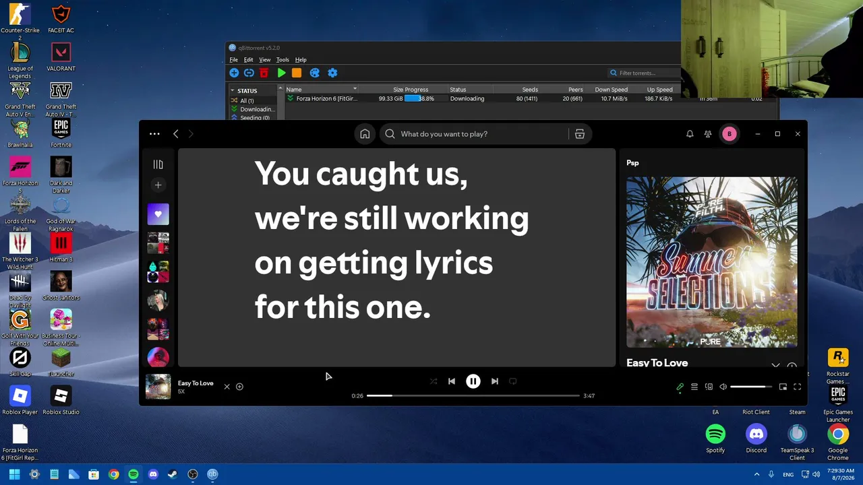Sort torrents by Down Speed column
Viewport: 863px width, 485px height.
[612, 90]
